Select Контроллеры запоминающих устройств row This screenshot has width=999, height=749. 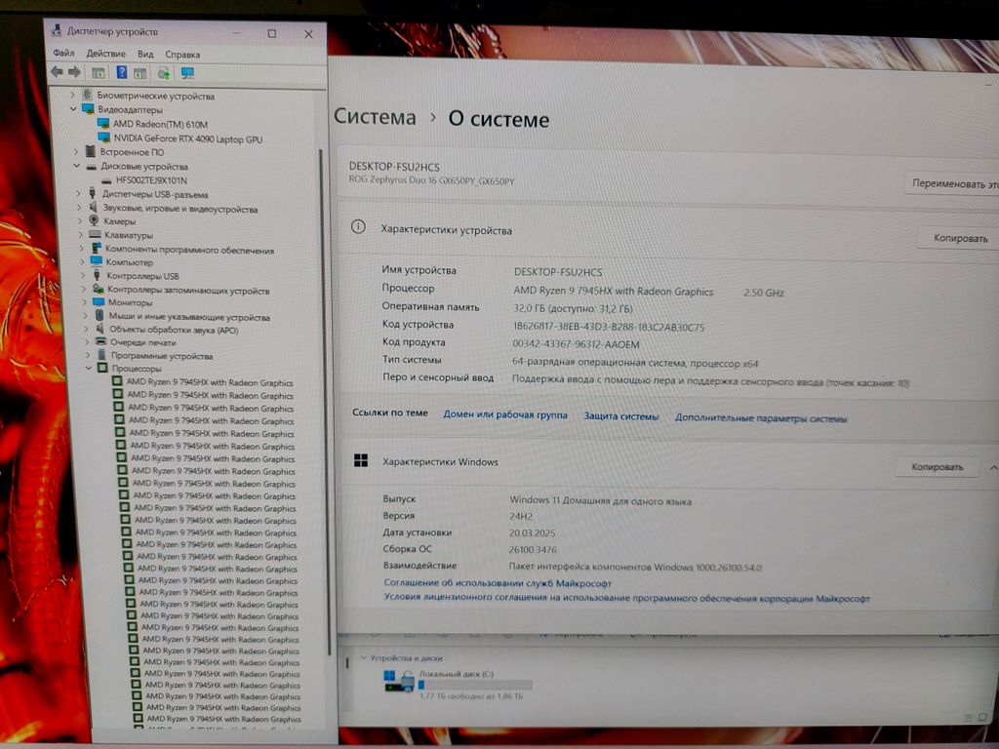click(188, 290)
